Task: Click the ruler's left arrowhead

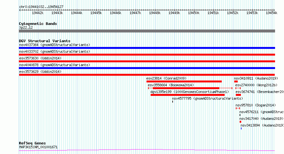Action: 20,10
